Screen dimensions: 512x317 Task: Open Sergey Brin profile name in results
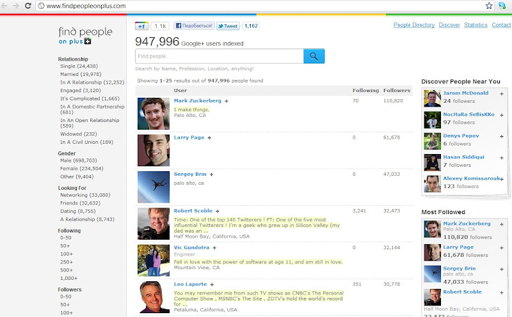(190, 174)
